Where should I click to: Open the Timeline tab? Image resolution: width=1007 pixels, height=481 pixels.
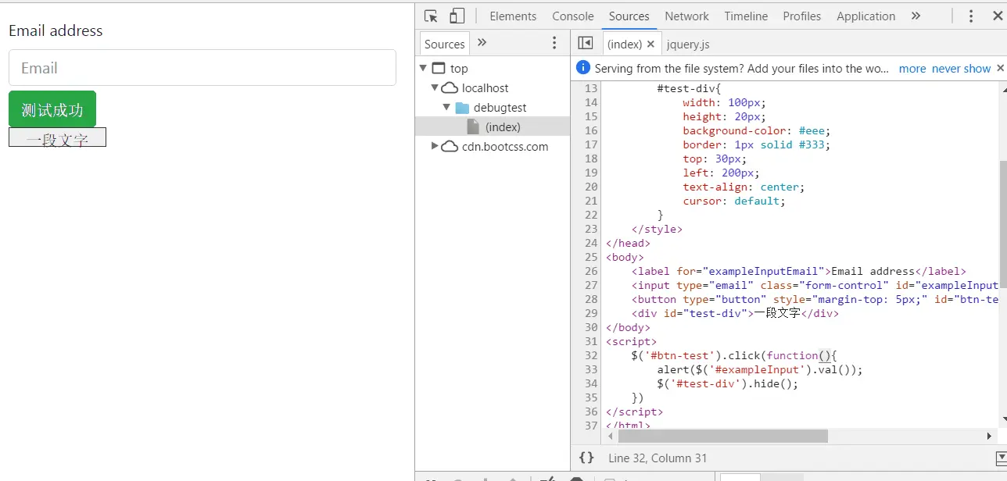pos(746,16)
